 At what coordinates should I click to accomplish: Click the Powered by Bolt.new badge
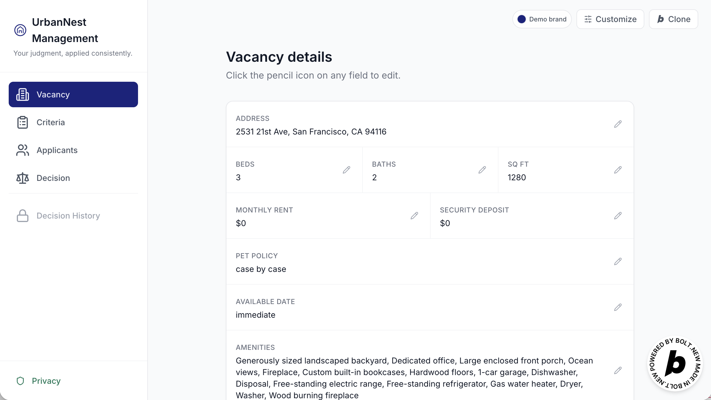(675, 363)
